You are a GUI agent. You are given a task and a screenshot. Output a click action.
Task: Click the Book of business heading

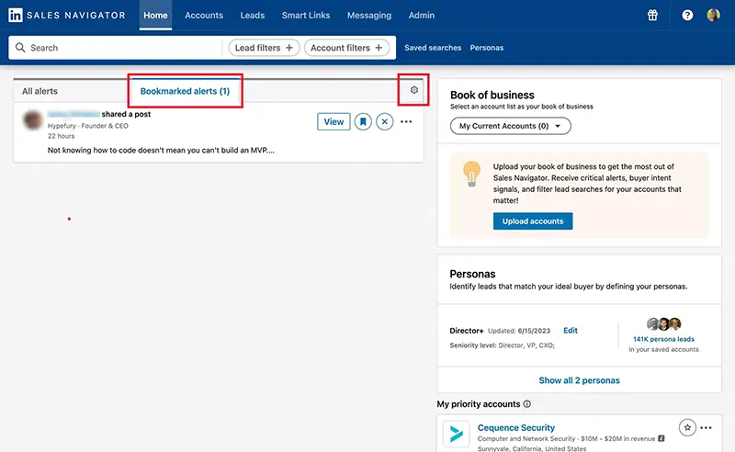[492, 95]
